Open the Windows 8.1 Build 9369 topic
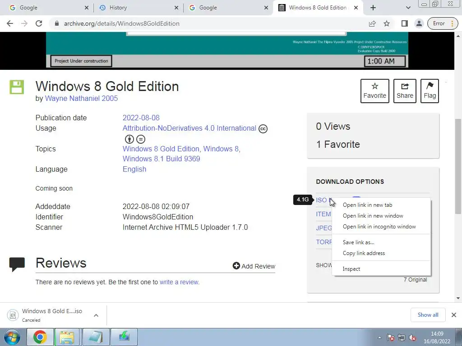This screenshot has height=346, width=462. coord(161,159)
